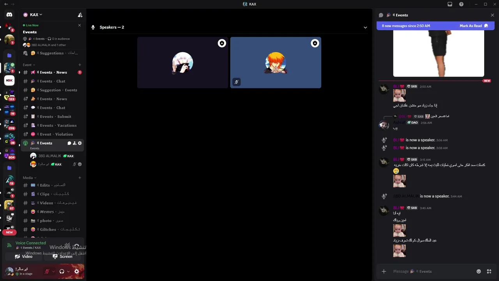The width and height of the screenshot is (499, 281).
Task: Open Discord home direct messages icon
Action: [x=9, y=15]
